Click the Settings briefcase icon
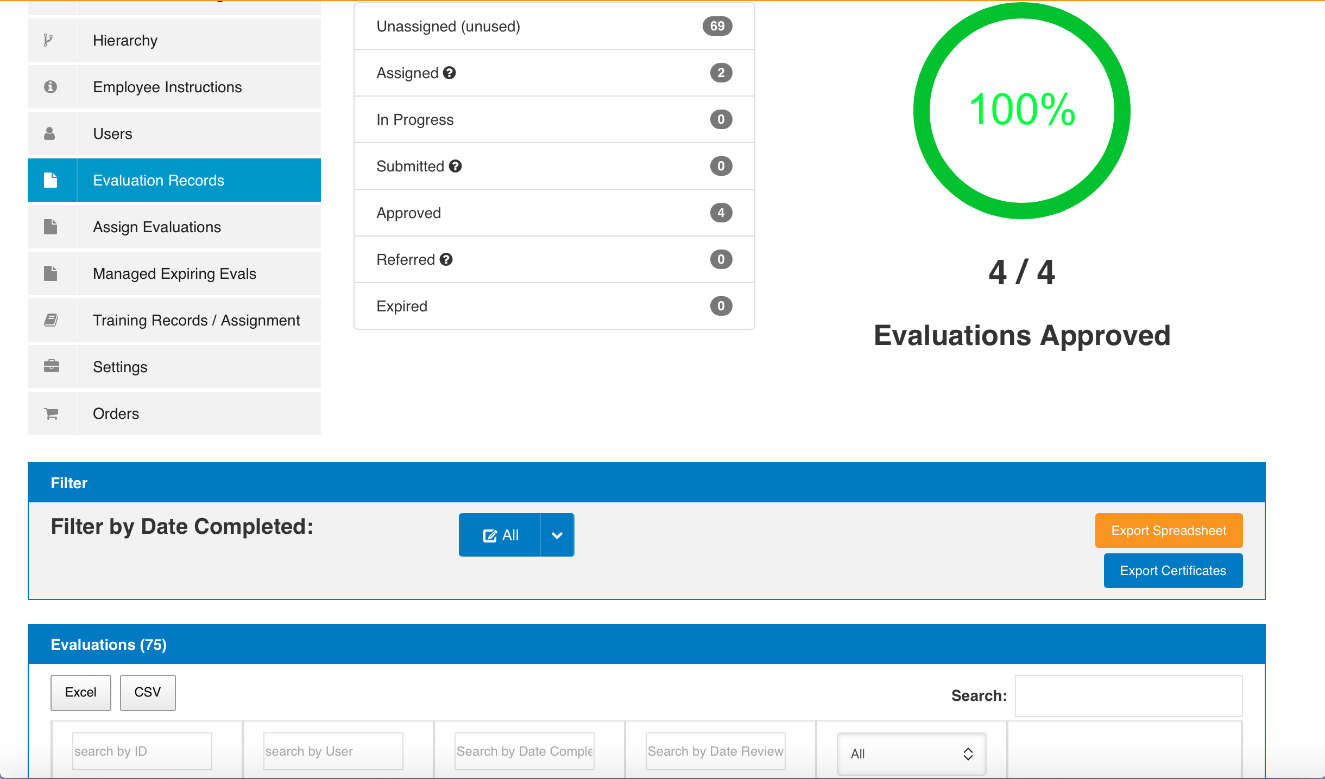The image size is (1325, 779). [x=51, y=366]
